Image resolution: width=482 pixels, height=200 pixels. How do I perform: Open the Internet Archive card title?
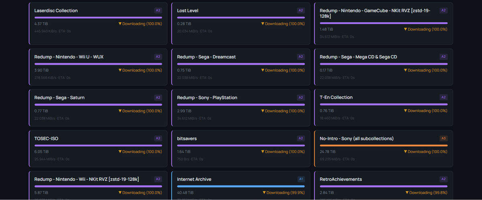tap(194, 179)
